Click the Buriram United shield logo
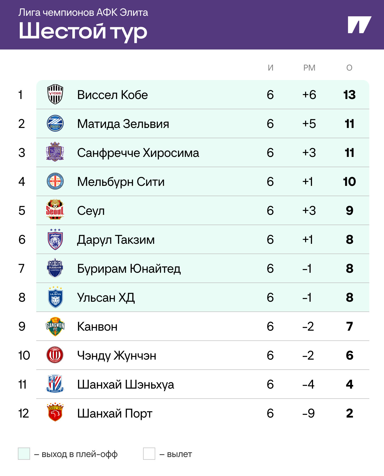The height and width of the screenshot is (476, 384). click(55, 268)
